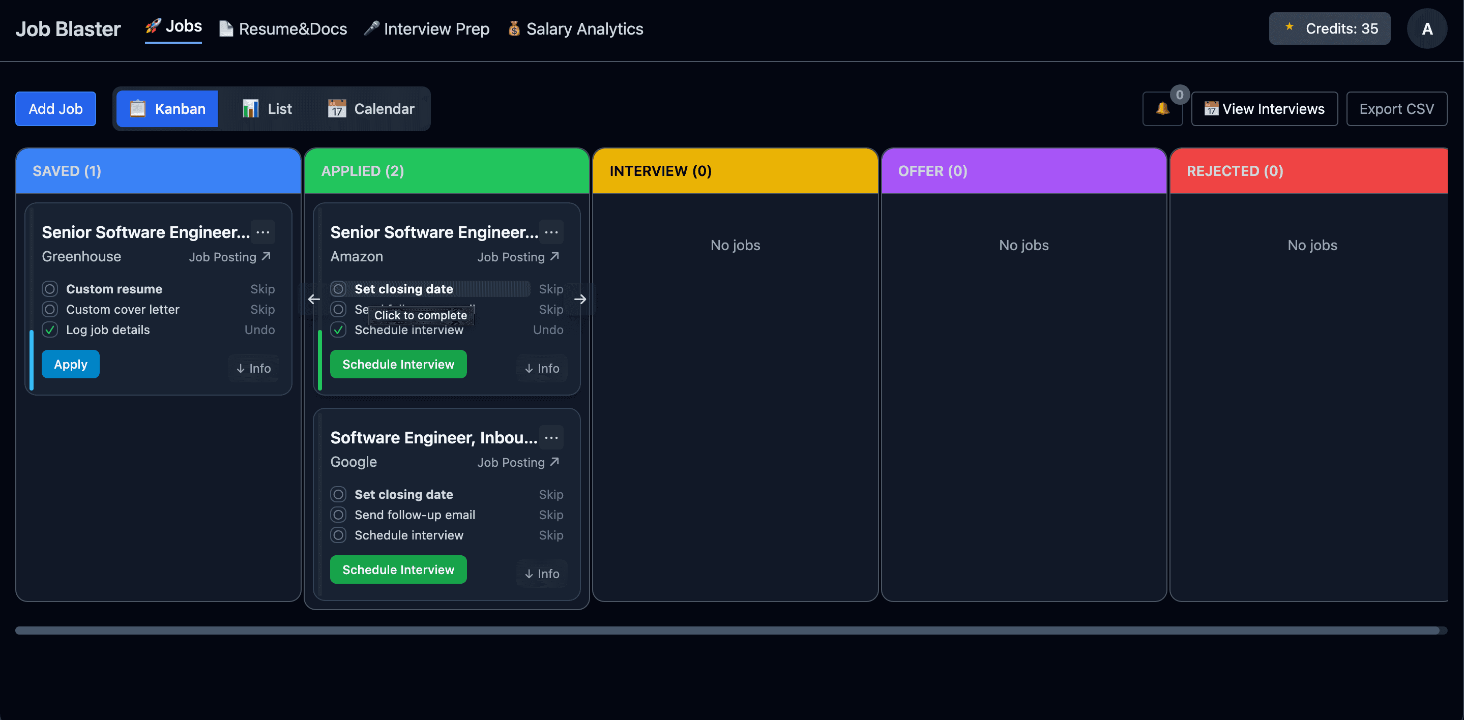Expand Info on the Amazon card
Viewport: 1464px width, 720px height.
pos(542,368)
